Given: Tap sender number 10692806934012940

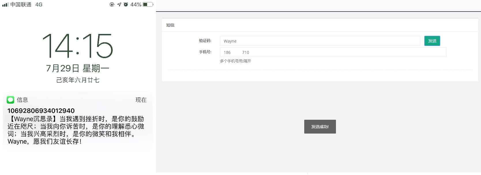Looking at the screenshot, I should pos(41,111).
